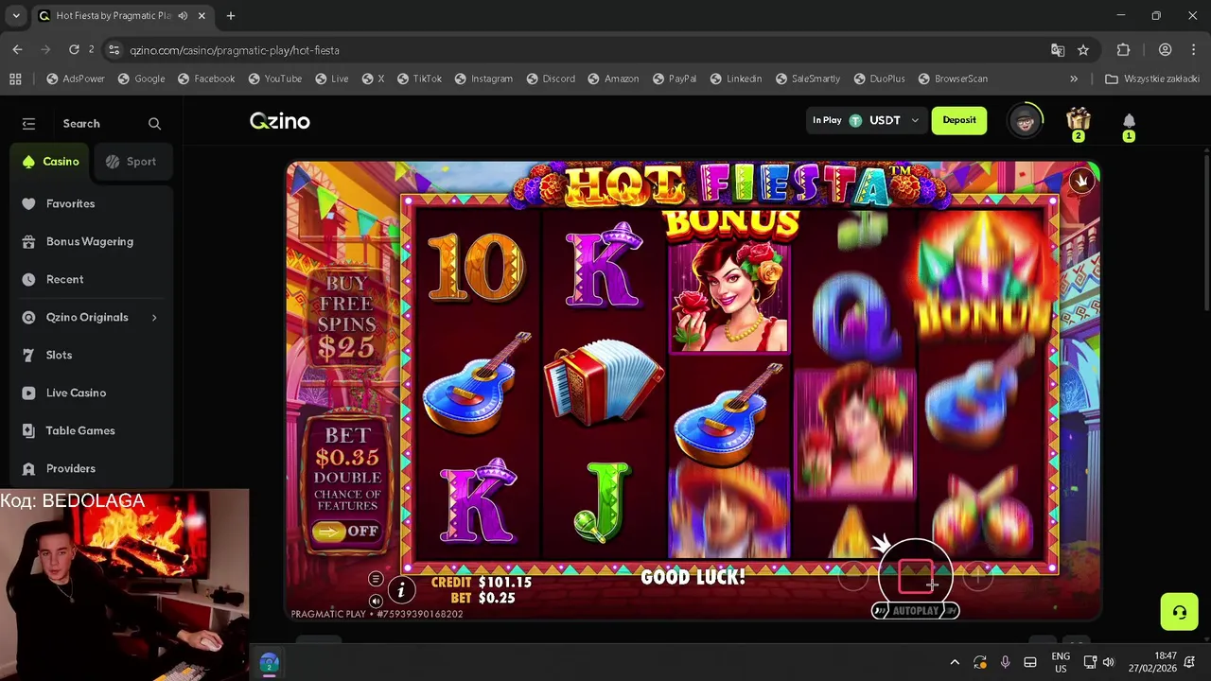Bookmark this page with the star icon
1211x681 pixels.
(x=1083, y=50)
